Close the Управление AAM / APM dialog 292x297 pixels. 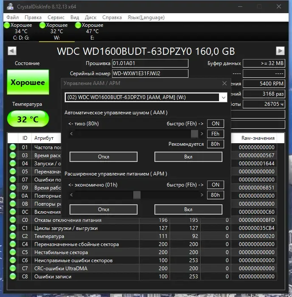[225, 83]
